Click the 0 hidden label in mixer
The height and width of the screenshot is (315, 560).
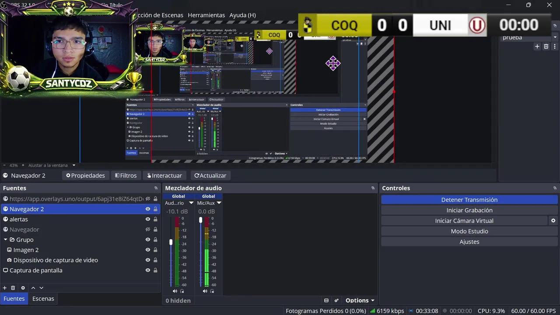point(178,301)
